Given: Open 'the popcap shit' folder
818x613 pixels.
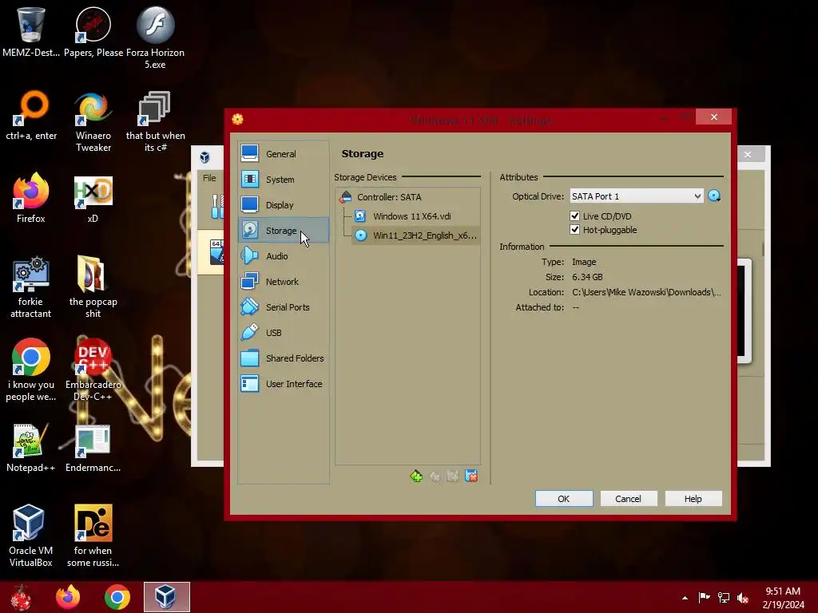Looking at the screenshot, I should pos(93,287).
